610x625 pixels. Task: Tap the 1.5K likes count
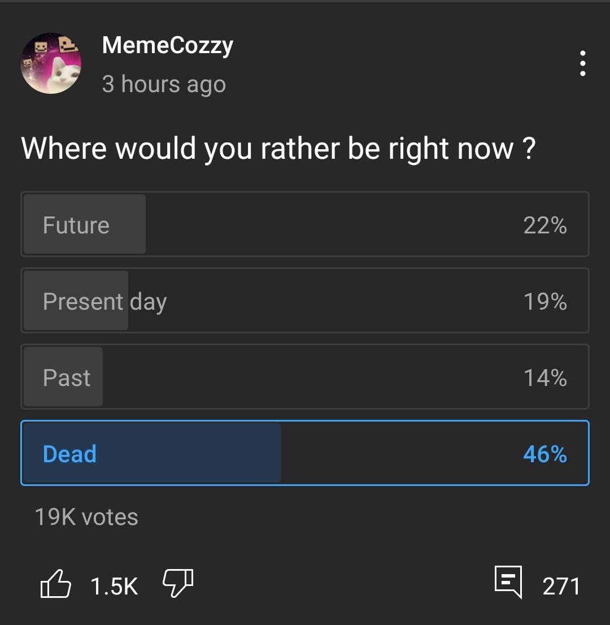click(114, 586)
